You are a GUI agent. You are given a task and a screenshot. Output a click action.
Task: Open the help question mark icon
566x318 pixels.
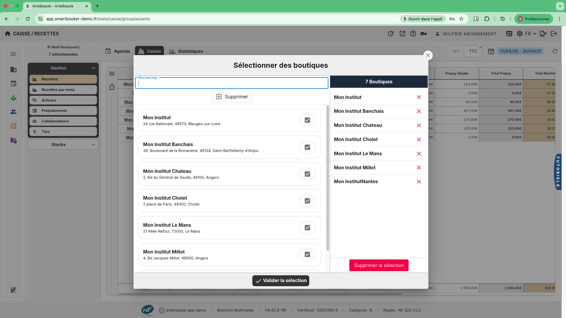tap(413, 34)
